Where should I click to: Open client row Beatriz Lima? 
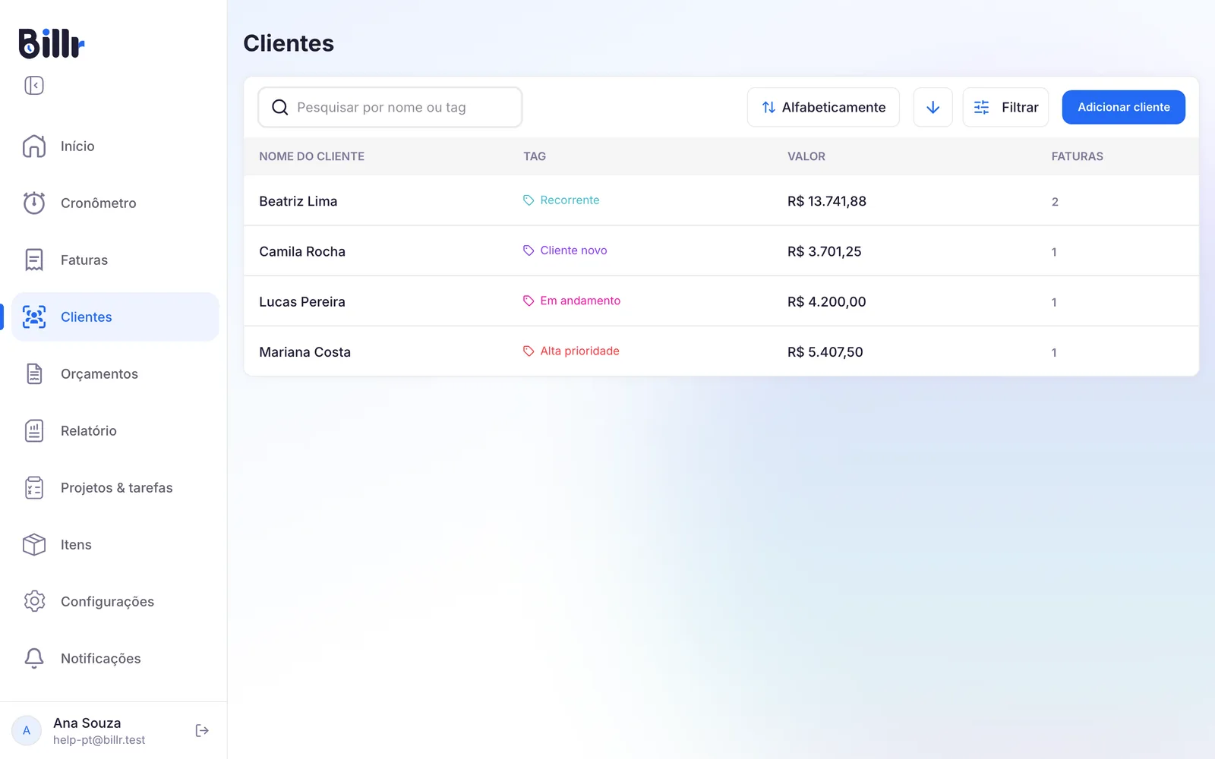pyautogui.click(x=721, y=201)
